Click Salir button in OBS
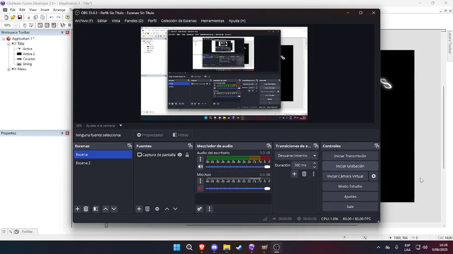Viewport: 453px width, 254px height. 350,206
